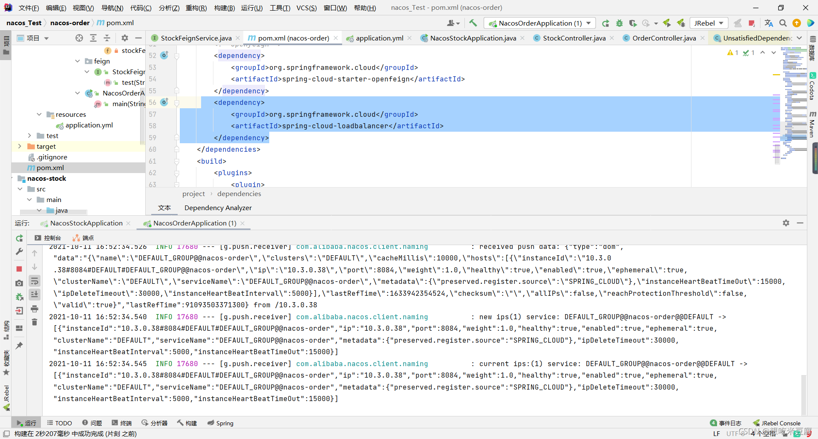Click the camera thread dump icon
Viewport: 818px width, 439px height.
[x=19, y=283]
